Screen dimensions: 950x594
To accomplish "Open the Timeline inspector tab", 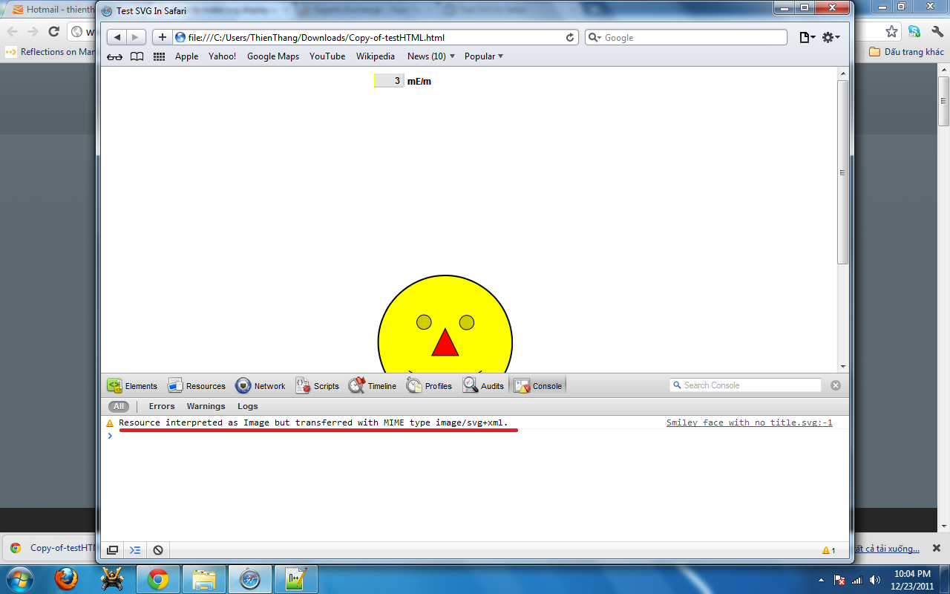I will coord(373,385).
